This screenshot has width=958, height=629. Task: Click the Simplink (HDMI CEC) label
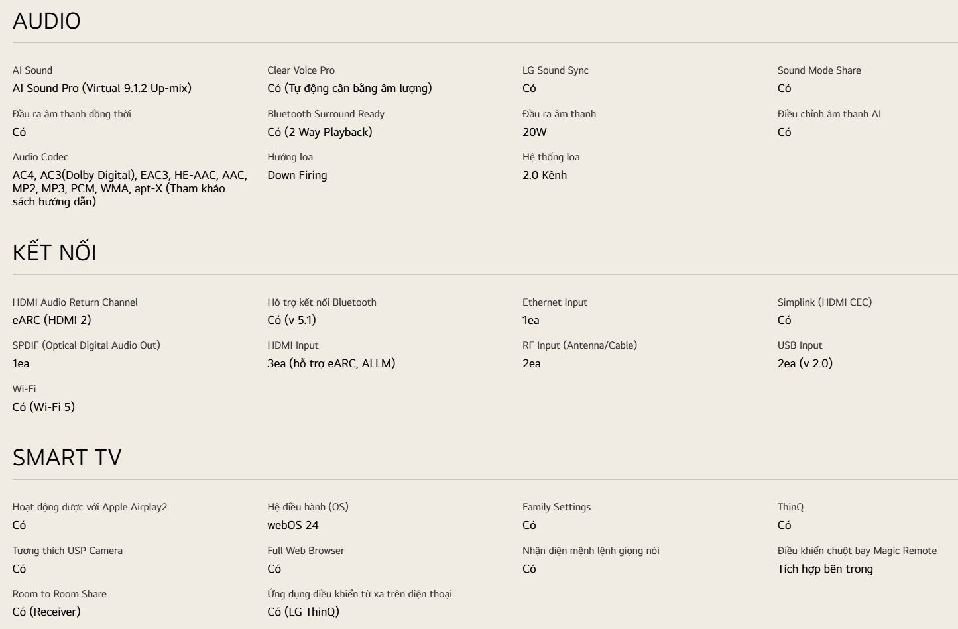pyautogui.click(x=824, y=302)
